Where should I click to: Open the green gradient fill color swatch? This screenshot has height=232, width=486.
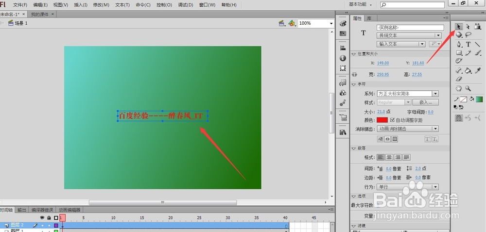tap(480, 99)
